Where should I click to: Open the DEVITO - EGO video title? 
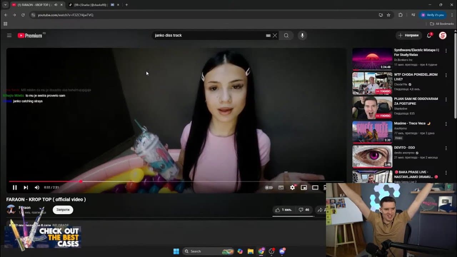coord(405,148)
